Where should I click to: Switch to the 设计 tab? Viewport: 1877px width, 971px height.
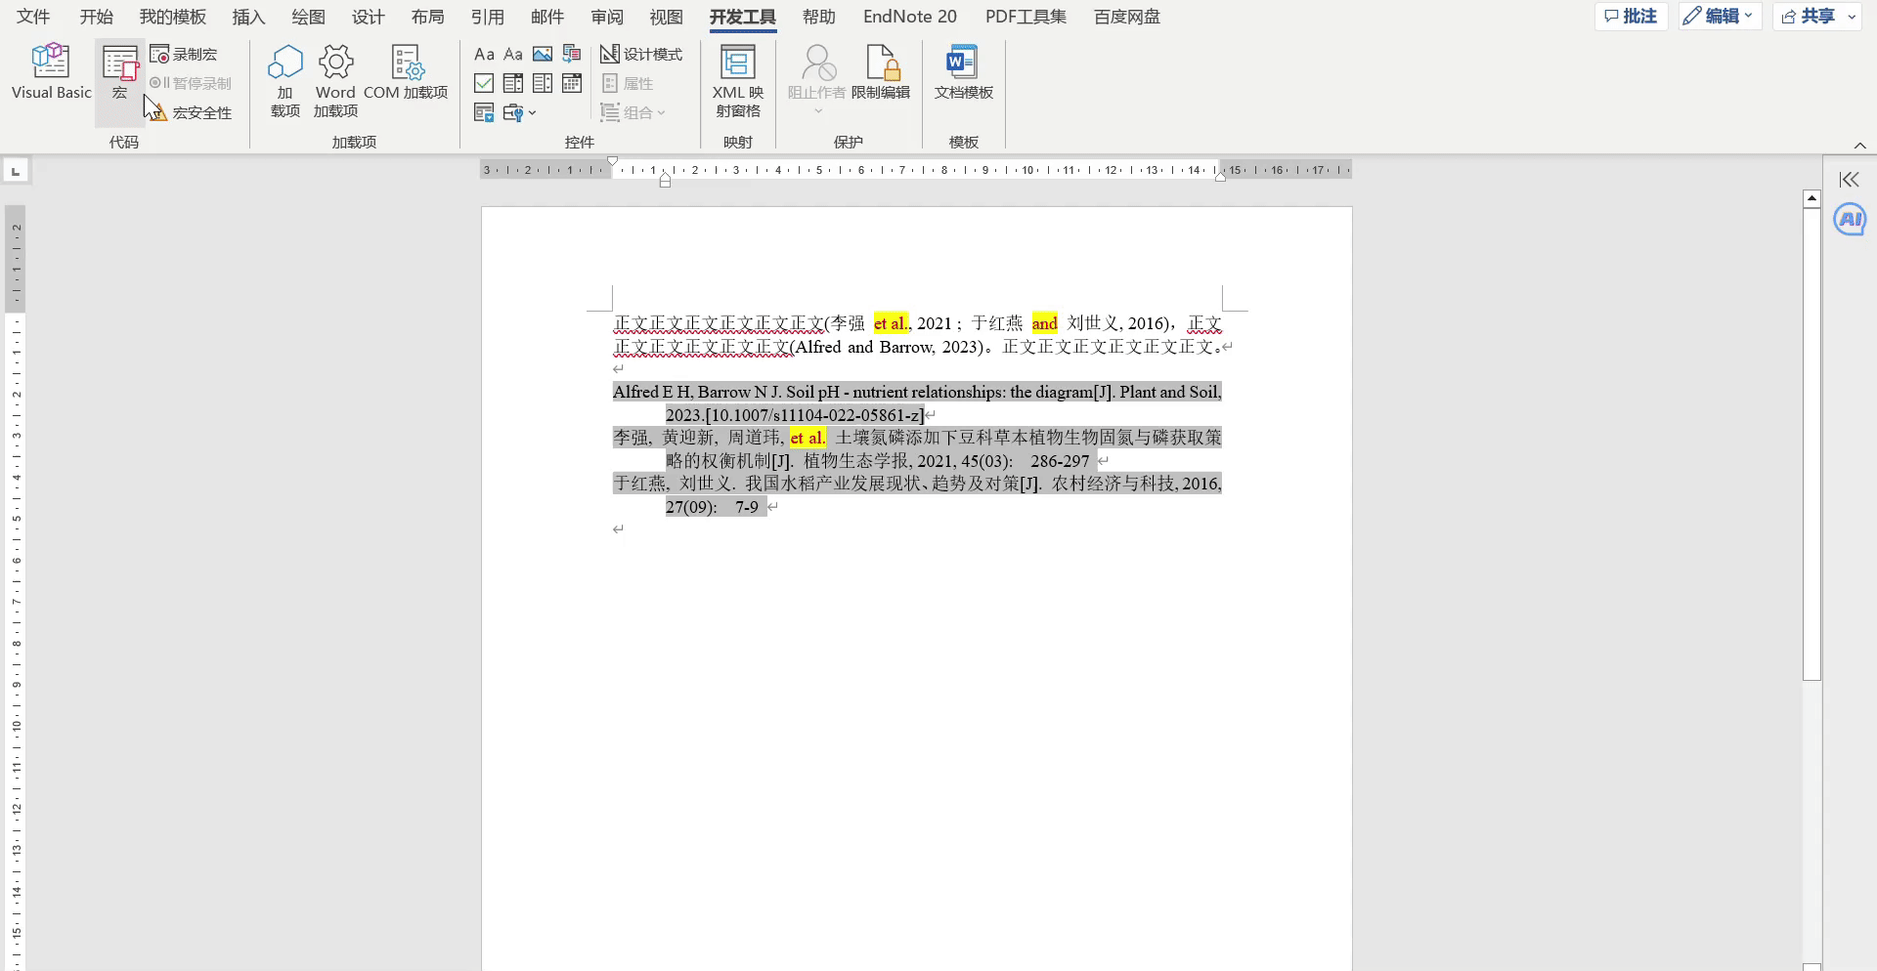point(368,17)
